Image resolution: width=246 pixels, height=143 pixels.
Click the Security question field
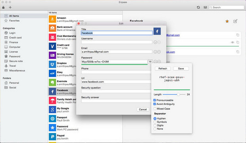(116, 91)
